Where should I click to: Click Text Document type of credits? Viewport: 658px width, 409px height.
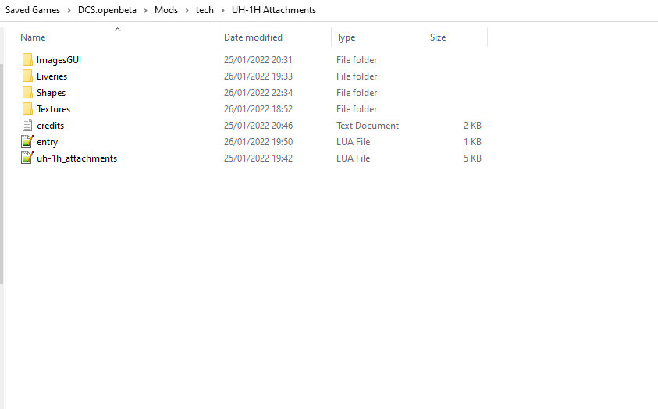[368, 126]
